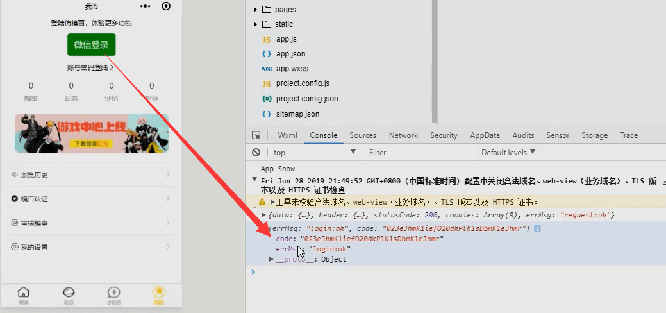This screenshot has width=666, height=313.
Task: Expand the static folder
Action: click(x=255, y=24)
